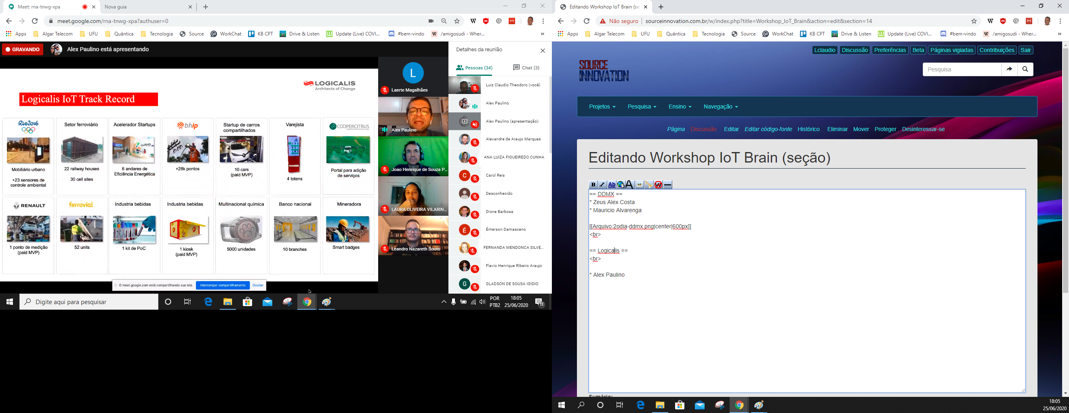
Task: Close the meeting details panel
Action: pos(543,50)
